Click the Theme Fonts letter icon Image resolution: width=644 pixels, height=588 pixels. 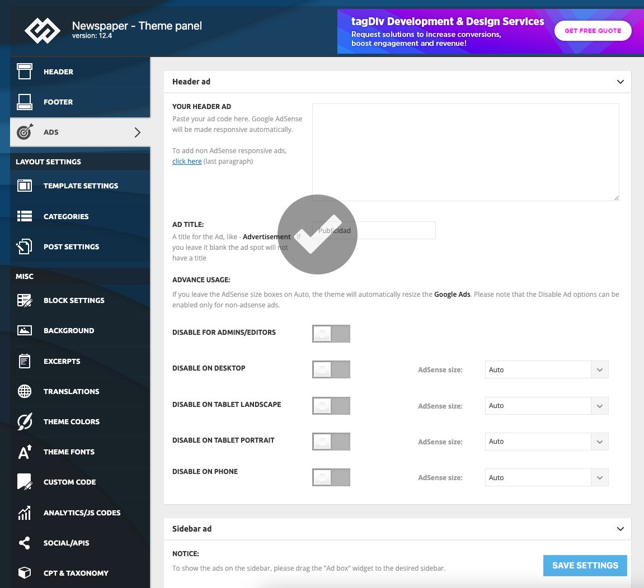pyautogui.click(x=25, y=452)
